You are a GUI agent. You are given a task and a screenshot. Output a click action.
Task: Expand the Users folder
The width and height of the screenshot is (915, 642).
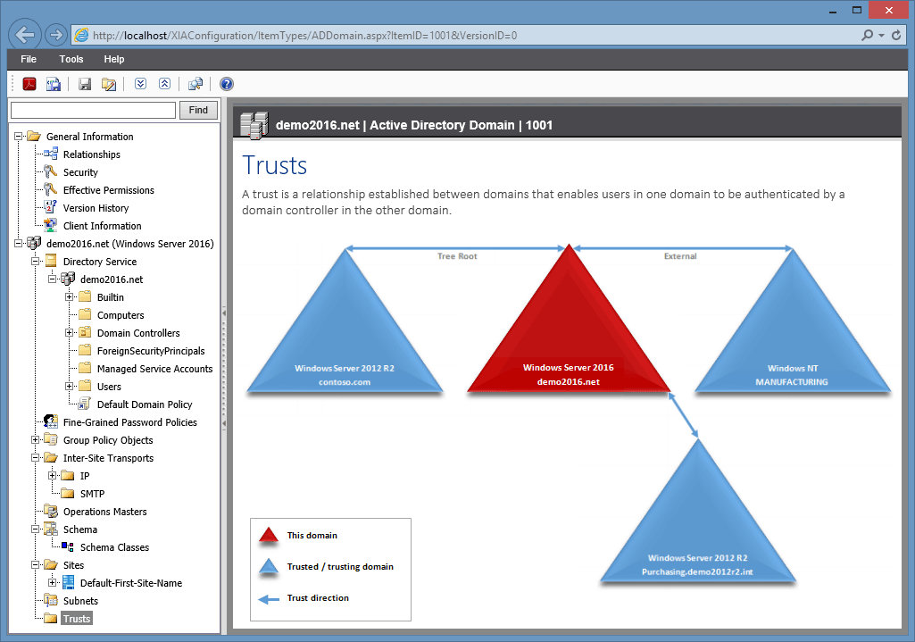click(x=69, y=387)
